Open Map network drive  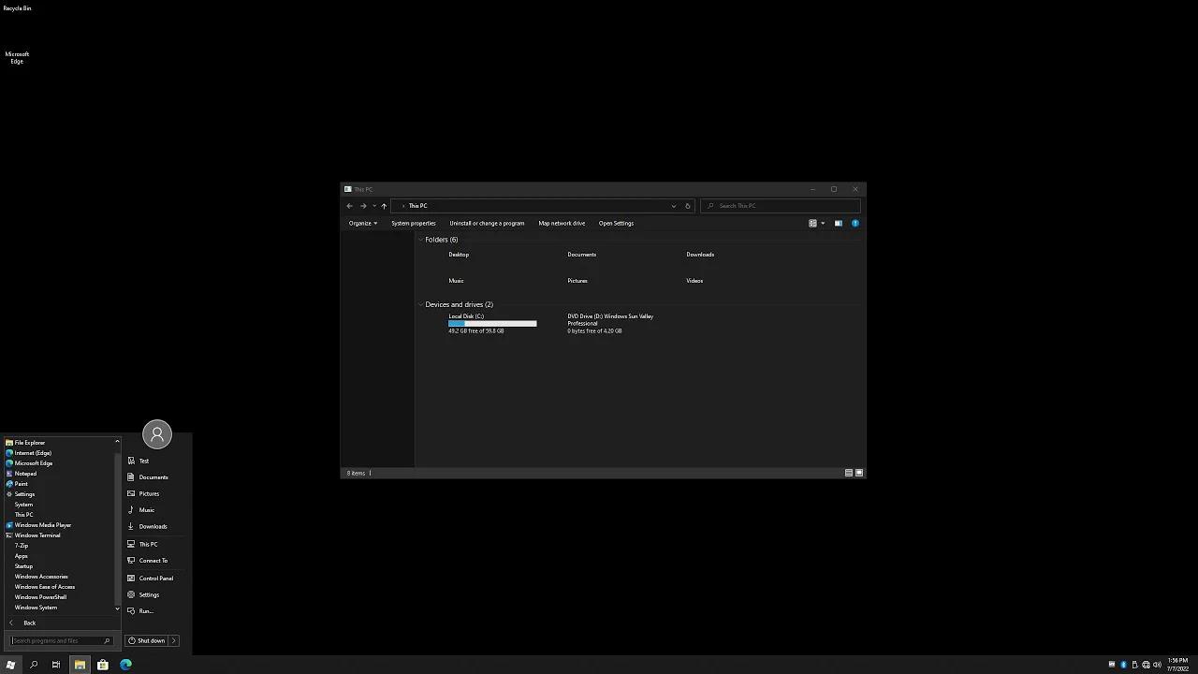pos(562,223)
